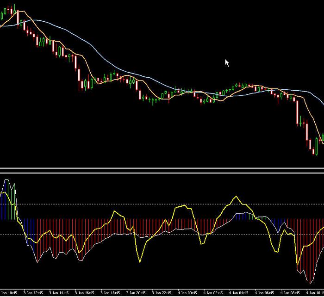Select the 3 Jan 14:45 time axis label
324x297 pixels.
point(59,293)
